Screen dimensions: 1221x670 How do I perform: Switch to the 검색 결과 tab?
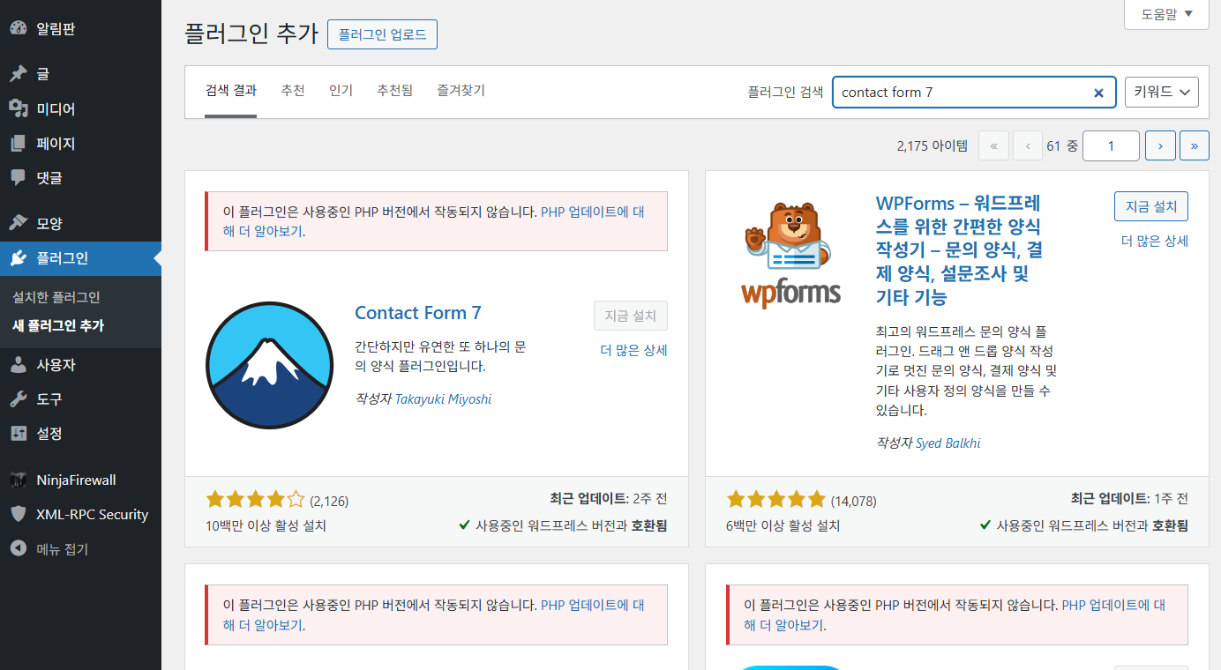pos(231,91)
